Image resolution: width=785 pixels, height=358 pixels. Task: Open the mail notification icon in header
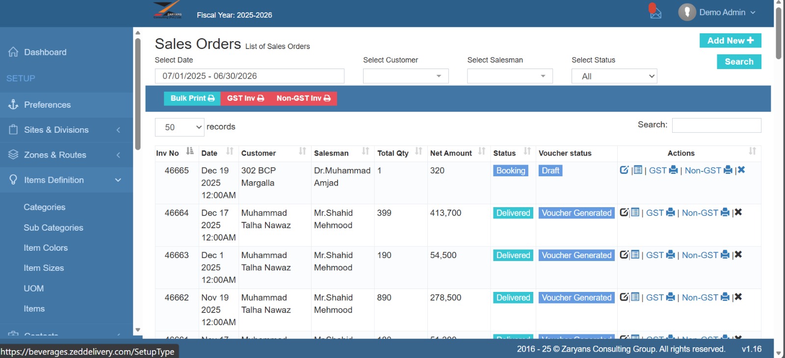pos(655,13)
